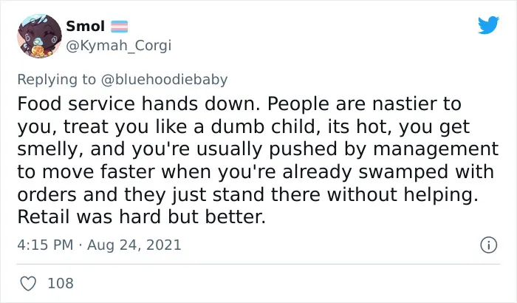
Task: Click the trans flag emoji beside Smol
Action: [119, 27]
